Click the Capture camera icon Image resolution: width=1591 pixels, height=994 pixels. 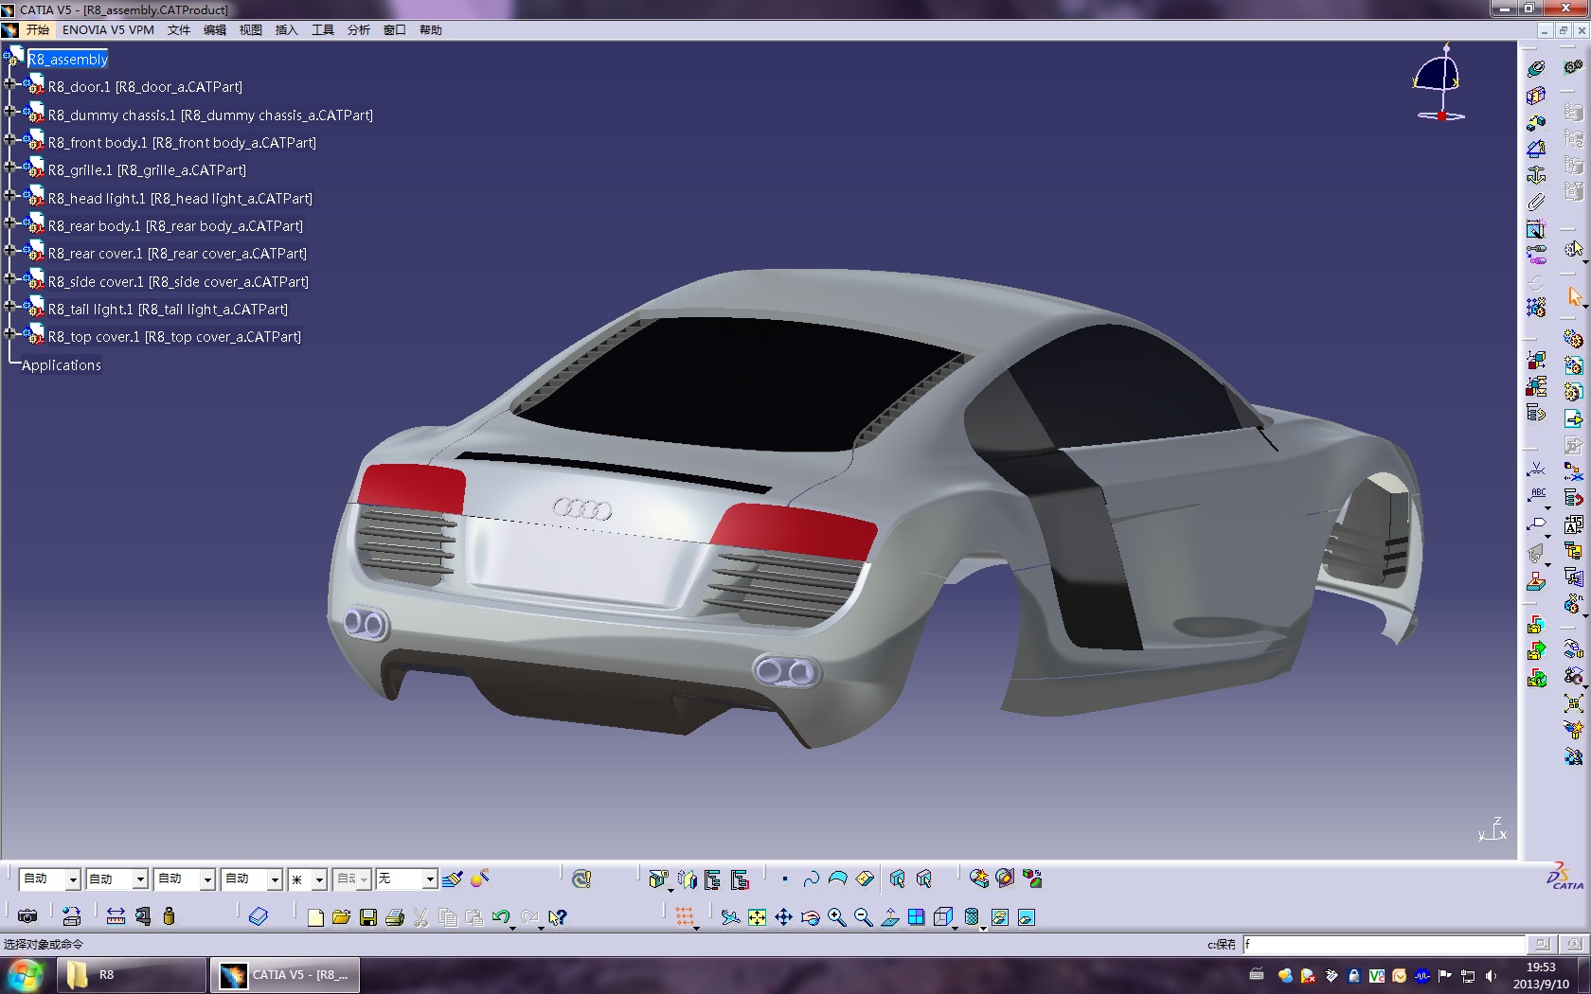27,916
